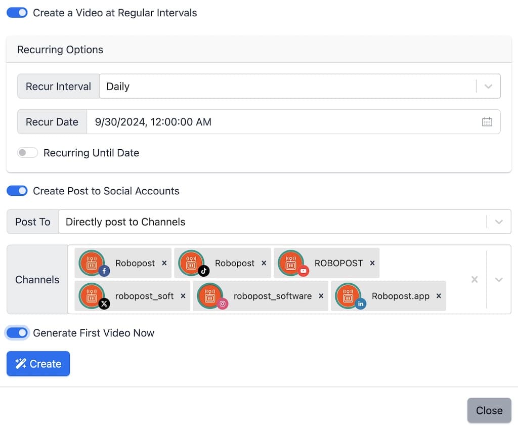Click the Recur Date label

[52, 122]
